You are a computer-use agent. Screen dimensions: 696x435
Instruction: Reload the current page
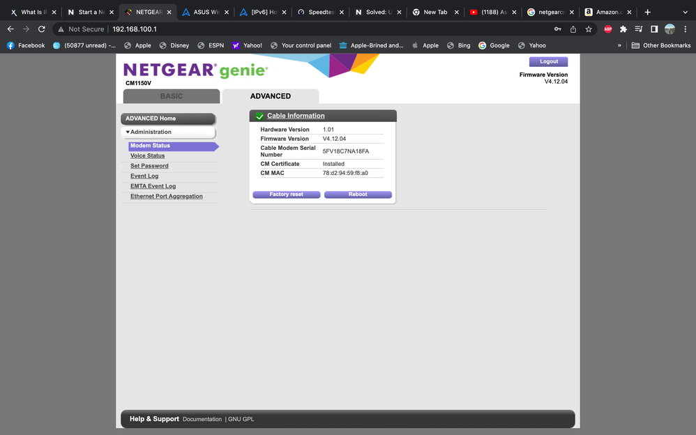point(42,29)
